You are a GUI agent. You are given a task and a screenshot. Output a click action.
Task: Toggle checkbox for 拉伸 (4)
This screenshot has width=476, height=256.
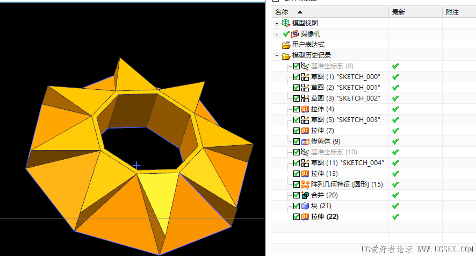pos(297,109)
